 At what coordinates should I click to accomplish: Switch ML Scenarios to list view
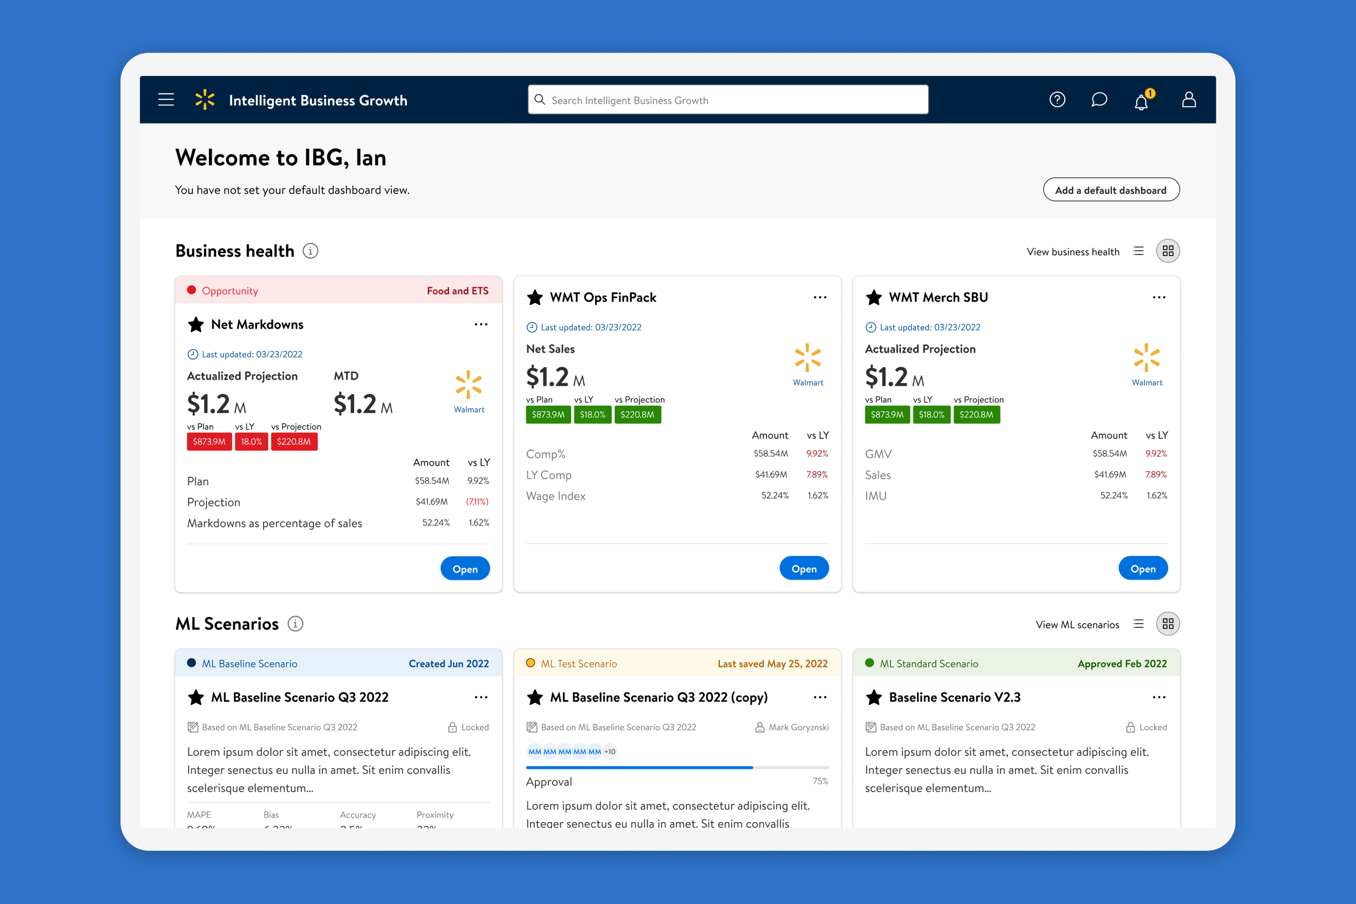click(1138, 624)
